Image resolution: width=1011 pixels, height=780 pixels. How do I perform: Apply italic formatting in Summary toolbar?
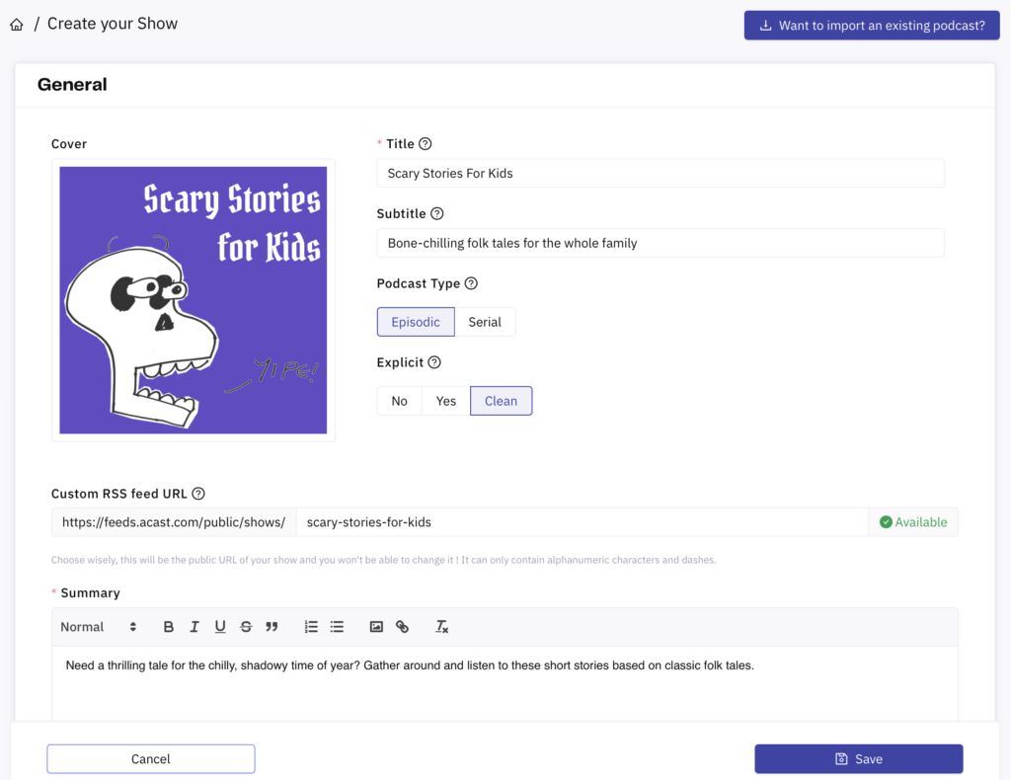[x=194, y=626]
